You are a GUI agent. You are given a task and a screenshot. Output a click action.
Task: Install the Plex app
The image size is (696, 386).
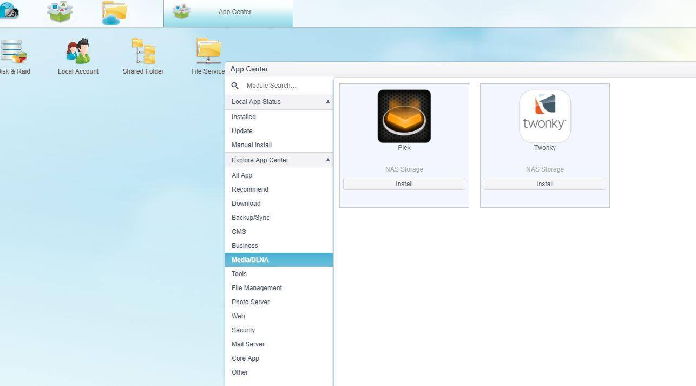point(404,184)
